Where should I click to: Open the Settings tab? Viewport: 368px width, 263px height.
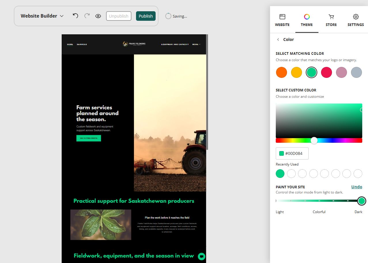click(356, 20)
